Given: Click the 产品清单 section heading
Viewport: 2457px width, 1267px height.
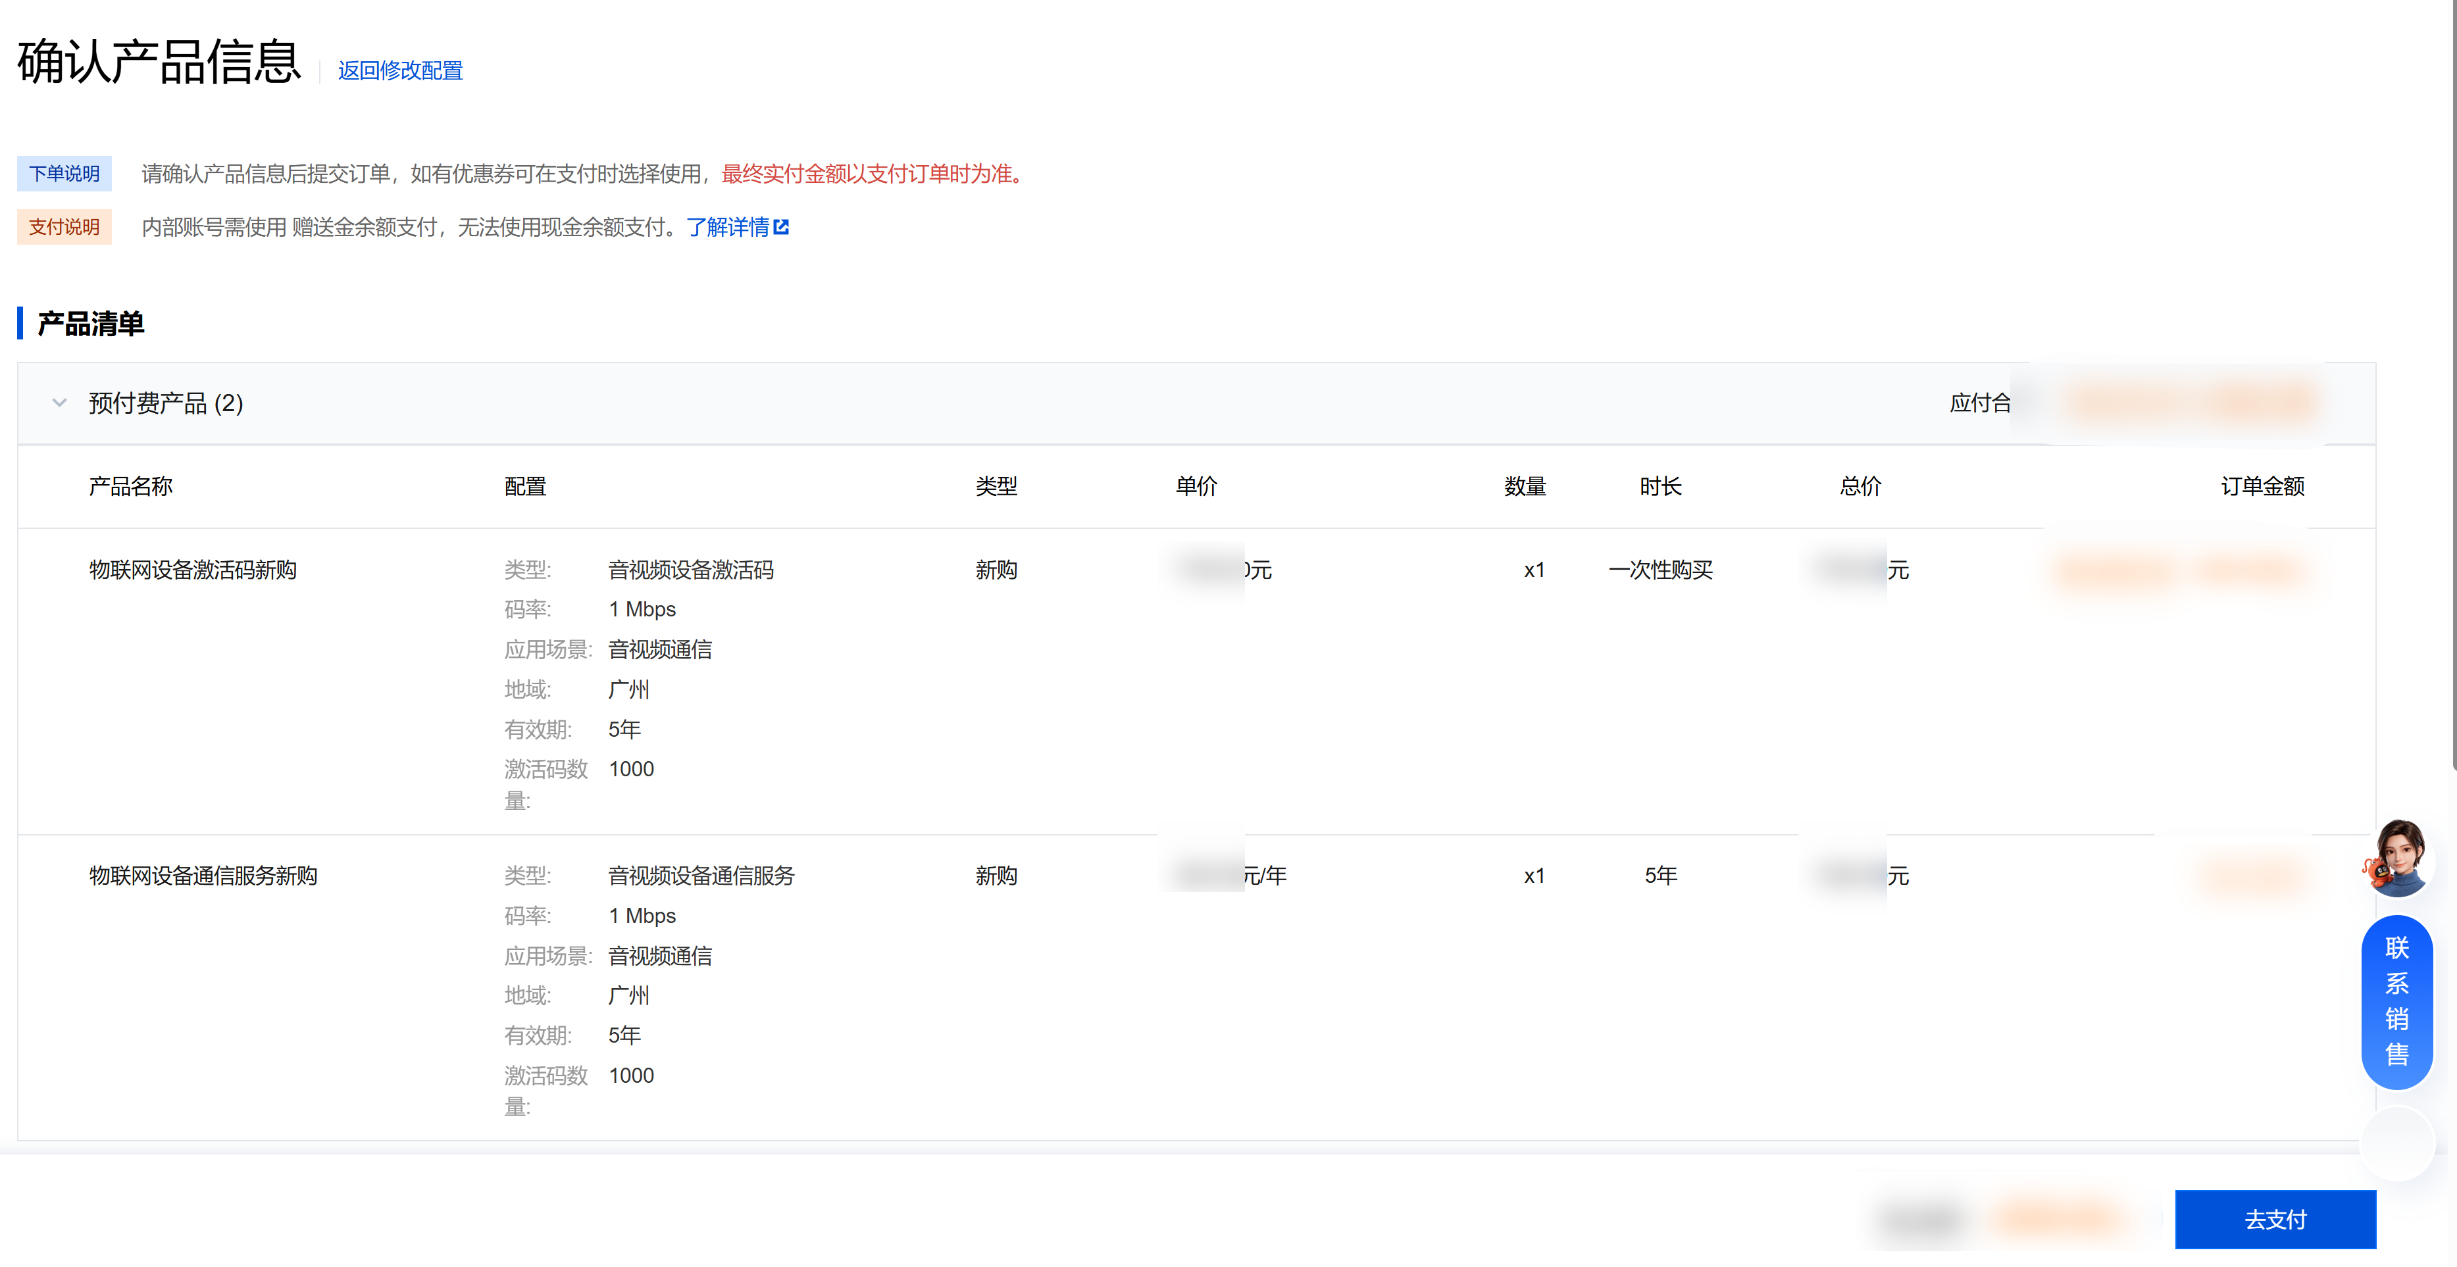Looking at the screenshot, I should (x=91, y=324).
